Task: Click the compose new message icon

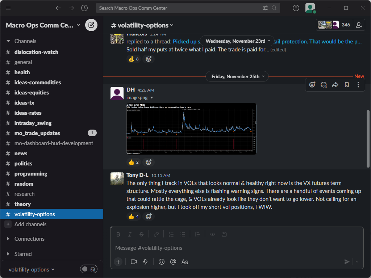Action: click(x=91, y=25)
